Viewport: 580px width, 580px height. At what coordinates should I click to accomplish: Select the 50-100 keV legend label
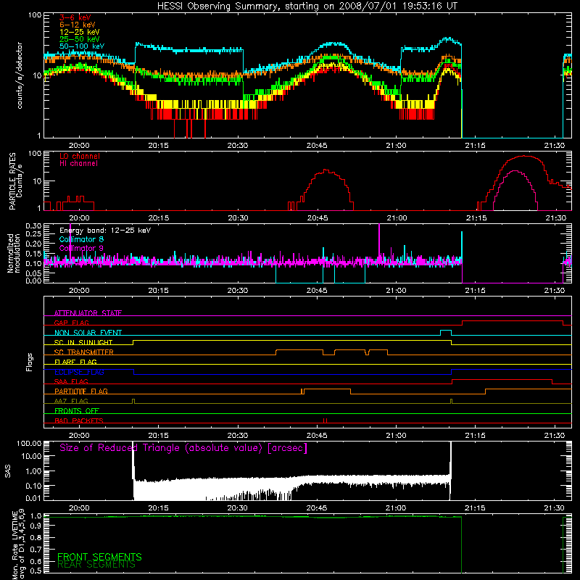click(82, 46)
